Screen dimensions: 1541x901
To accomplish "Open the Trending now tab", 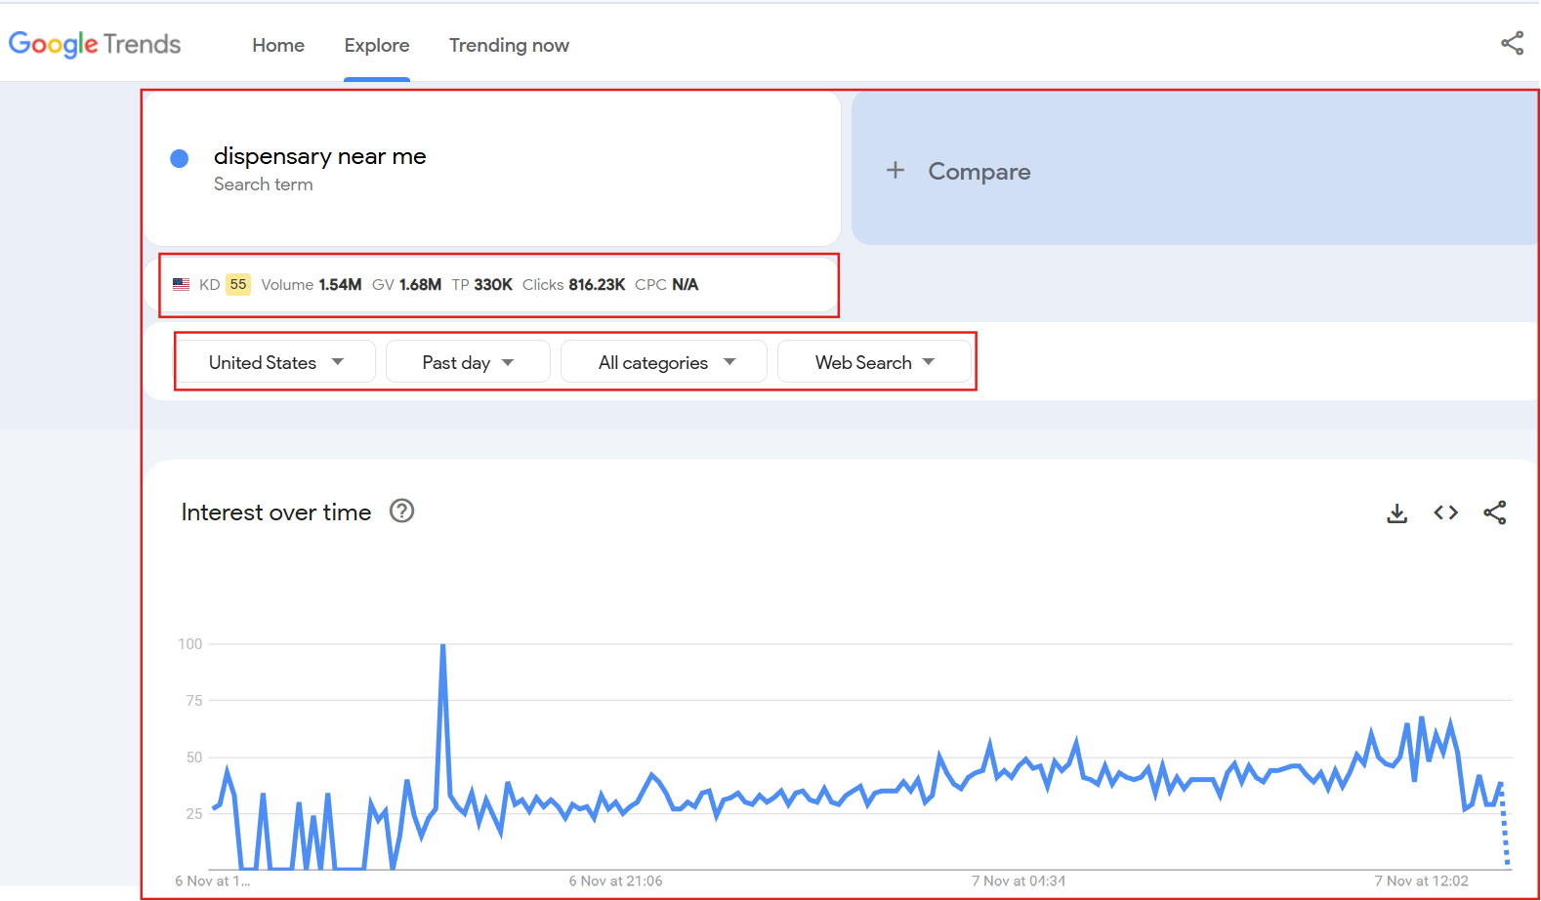I will coord(509,45).
